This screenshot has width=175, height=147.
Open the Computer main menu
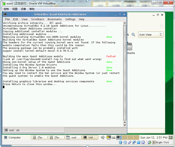pyautogui.click(x=13, y=138)
